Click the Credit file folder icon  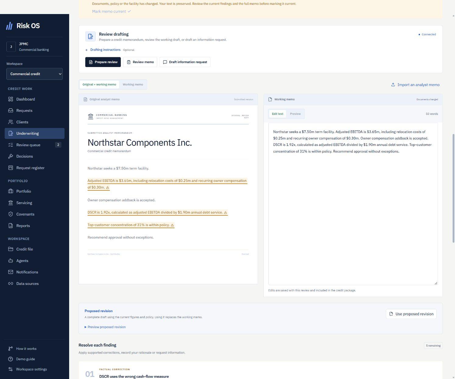tap(11, 249)
